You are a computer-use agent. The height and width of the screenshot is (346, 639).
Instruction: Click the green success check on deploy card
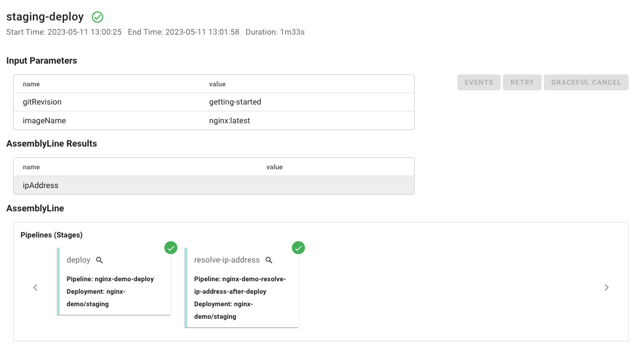[171, 248]
